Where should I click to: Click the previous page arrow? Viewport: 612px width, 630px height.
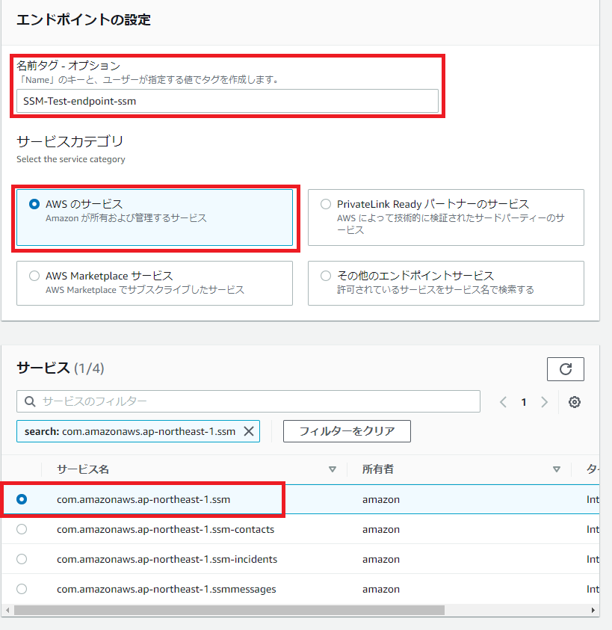(x=503, y=402)
